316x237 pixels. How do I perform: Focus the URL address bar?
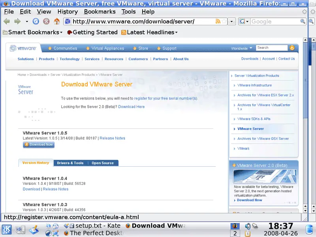(x=143, y=21)
